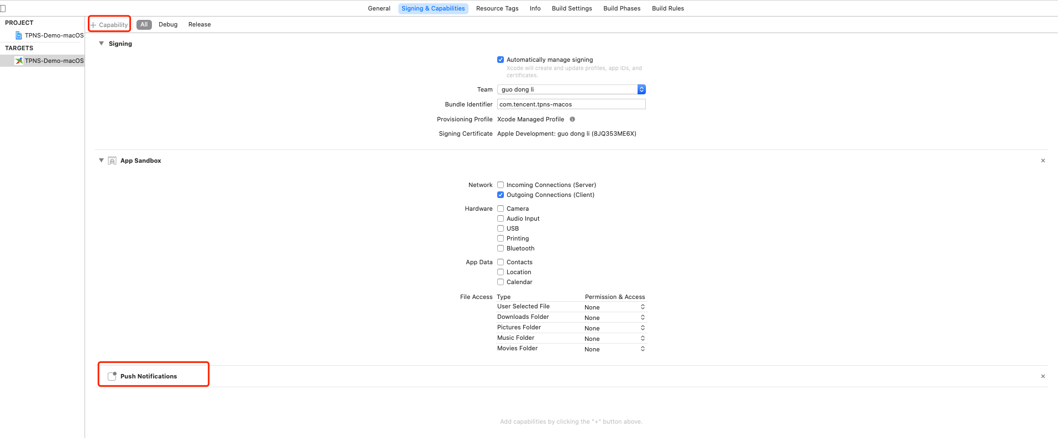Click the App Sandbox capability icon

[112, 161]
